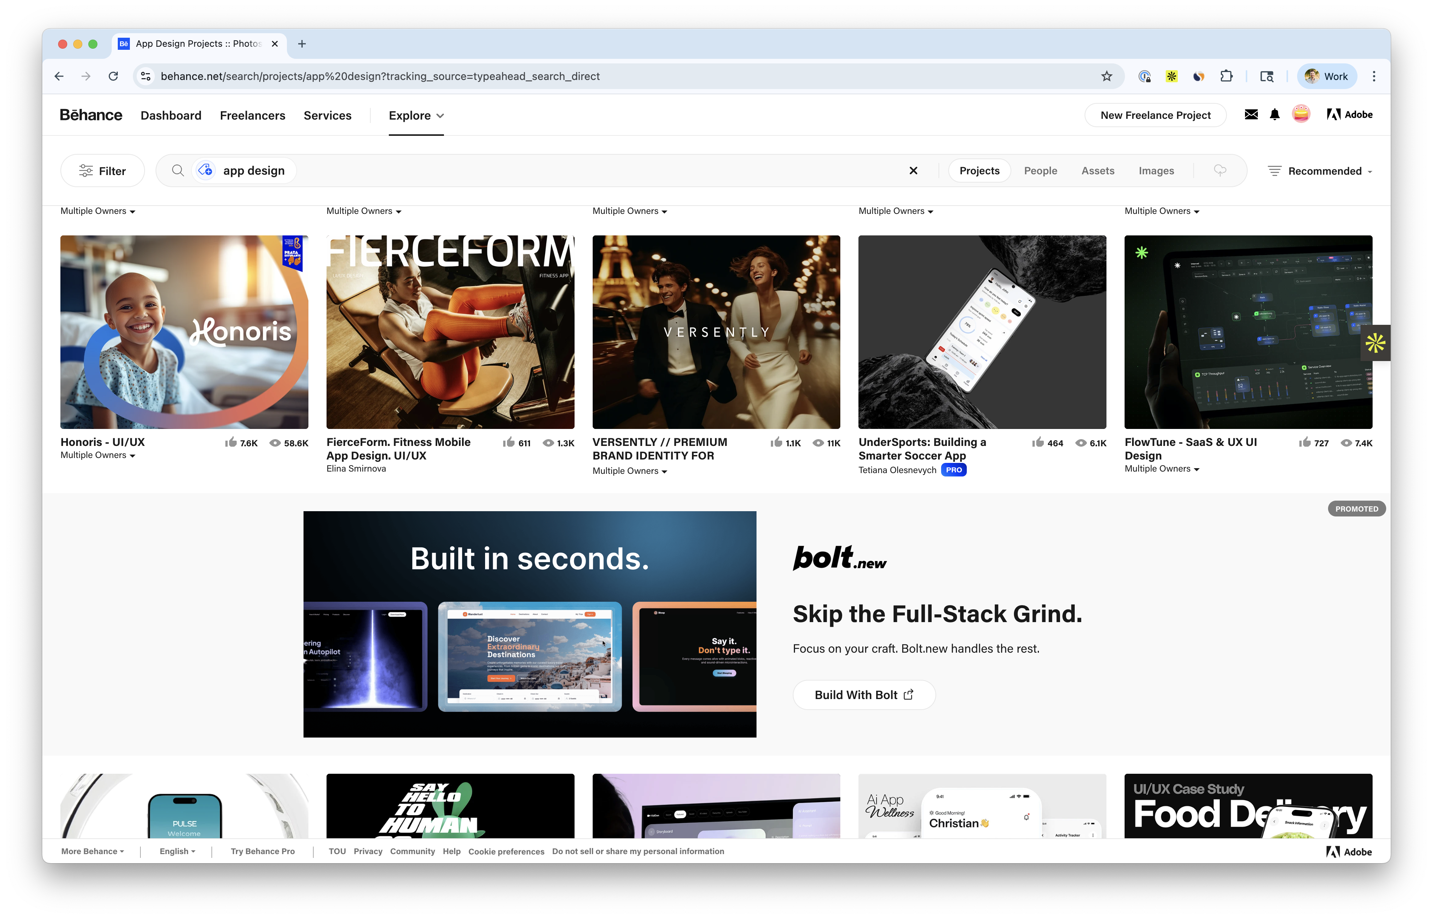This screenshot has height=919, width=1433.
Task: Open the Honoris project thumbnail
Action: (x=184, y=332)
